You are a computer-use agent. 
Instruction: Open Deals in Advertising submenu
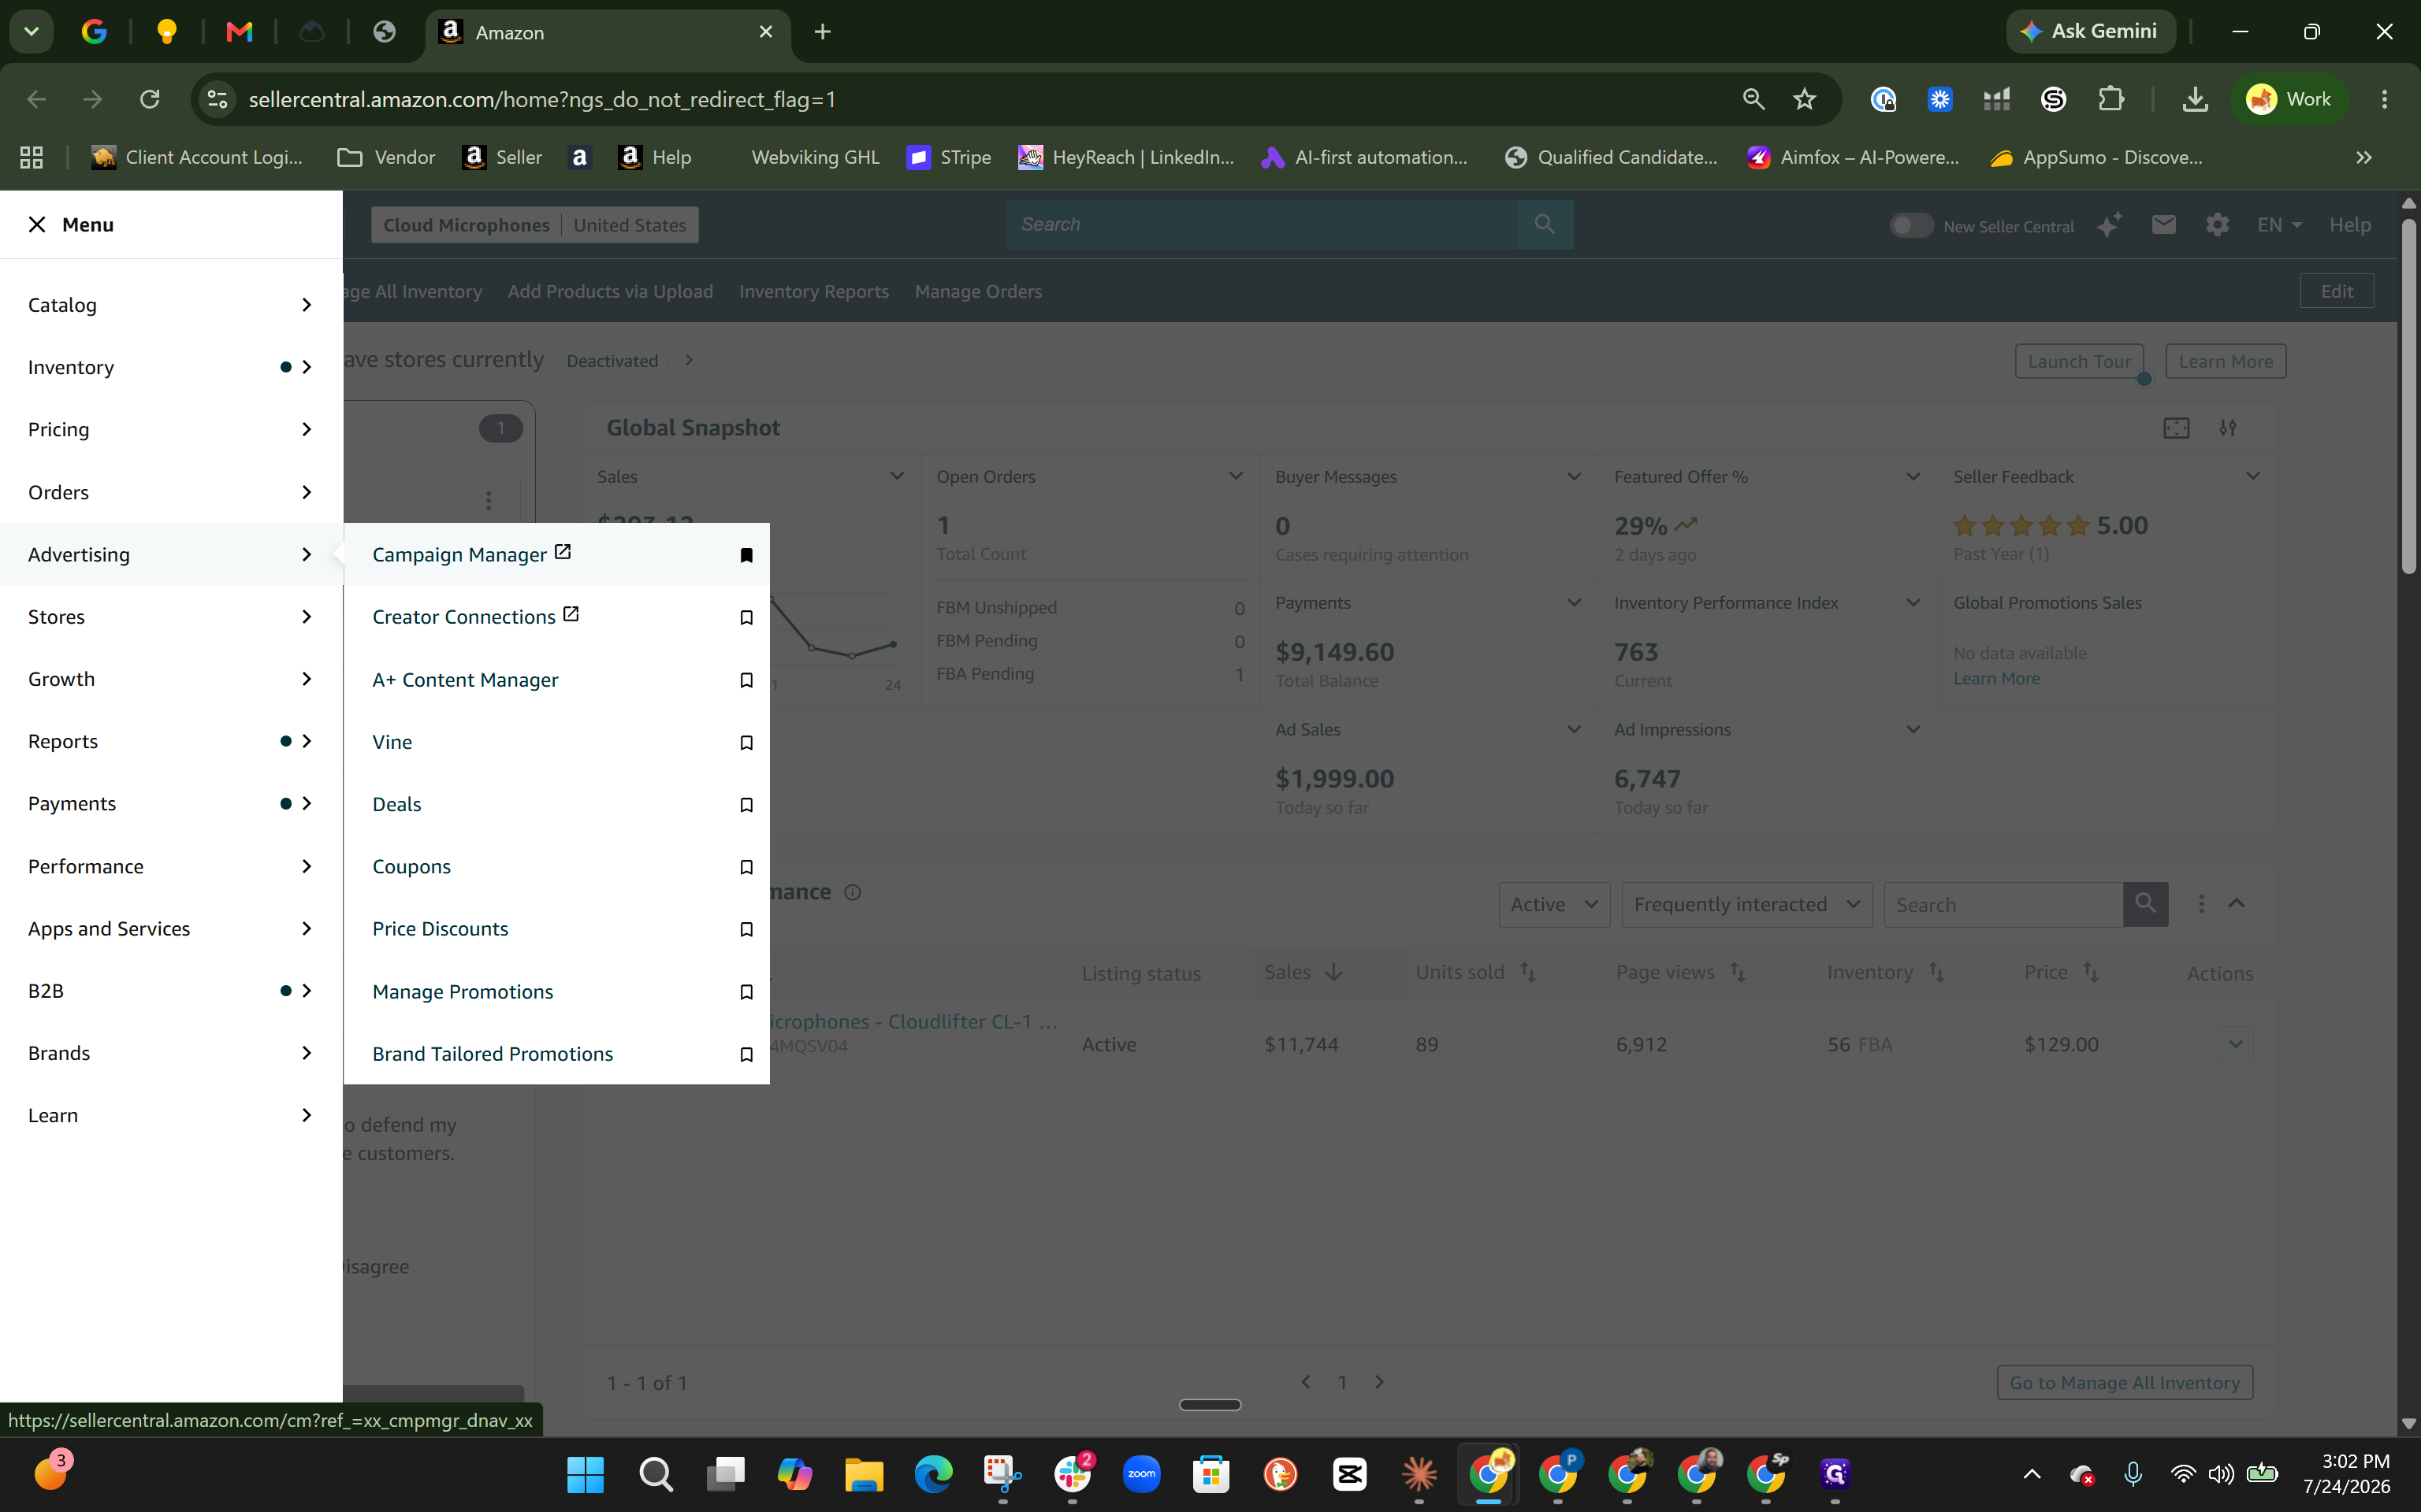coord(396,804)
